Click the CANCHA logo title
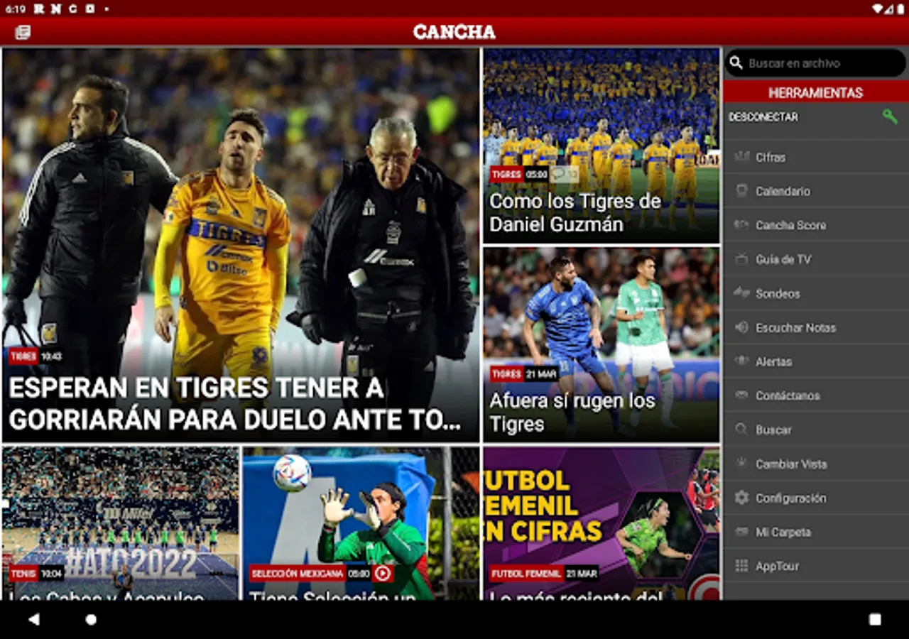Screen dimensions: 909x639 click(454, 32)
